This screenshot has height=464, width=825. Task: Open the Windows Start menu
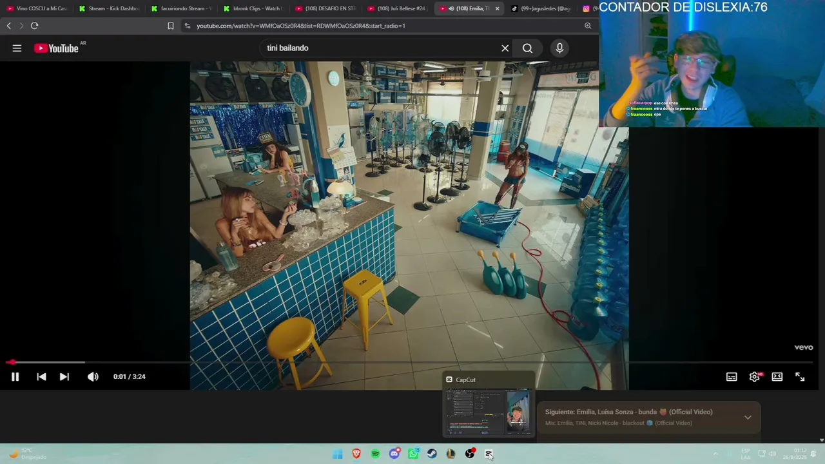[338, 454]
